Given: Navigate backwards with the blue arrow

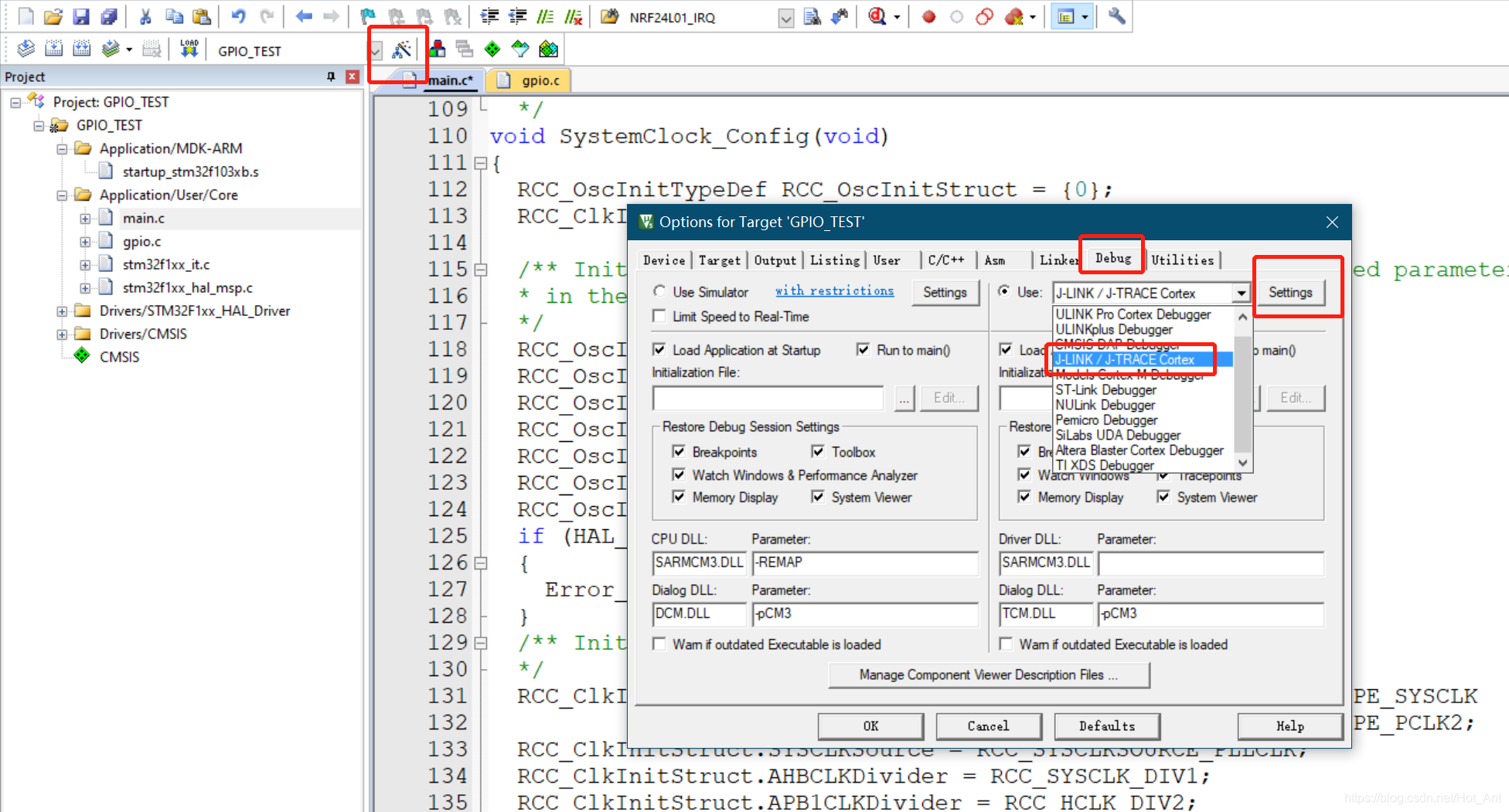Looking at the screenshot, I should click(304, 16).
